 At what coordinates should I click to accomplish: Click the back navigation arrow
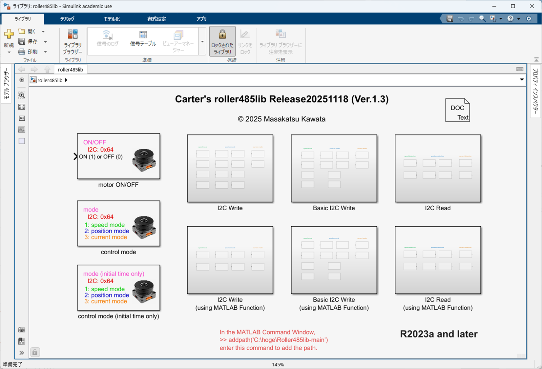pyautogui.click(x=22, y=69)
